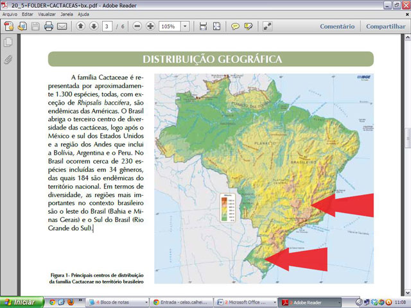Click the Brazil relief map image

click(264, 178)
